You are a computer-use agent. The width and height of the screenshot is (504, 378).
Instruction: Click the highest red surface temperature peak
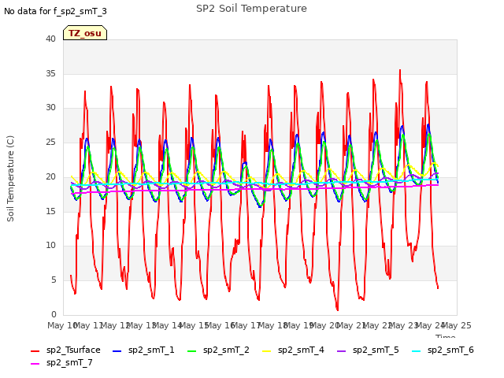click(400, 70)
